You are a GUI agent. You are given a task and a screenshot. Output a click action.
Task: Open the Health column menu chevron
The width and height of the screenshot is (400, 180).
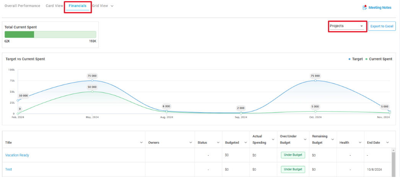(360, 143)
